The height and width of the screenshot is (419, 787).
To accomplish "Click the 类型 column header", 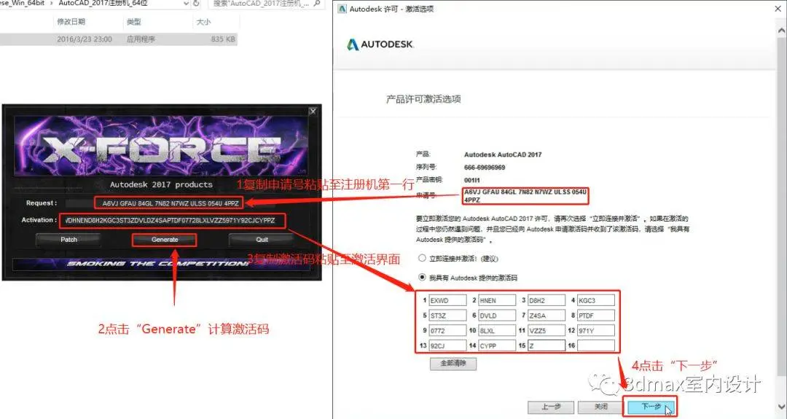I will coord(134,22).
